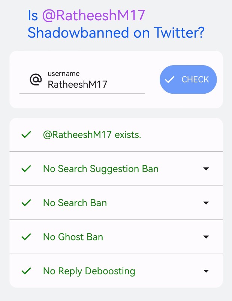The image size is (232, 301).
Task: Click the @ icon beside username
Action: (x=36, y=79)
